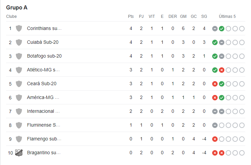Click Atlético-MG's red loss result icon
Viewport: 251px width, 165px height.
222,70
